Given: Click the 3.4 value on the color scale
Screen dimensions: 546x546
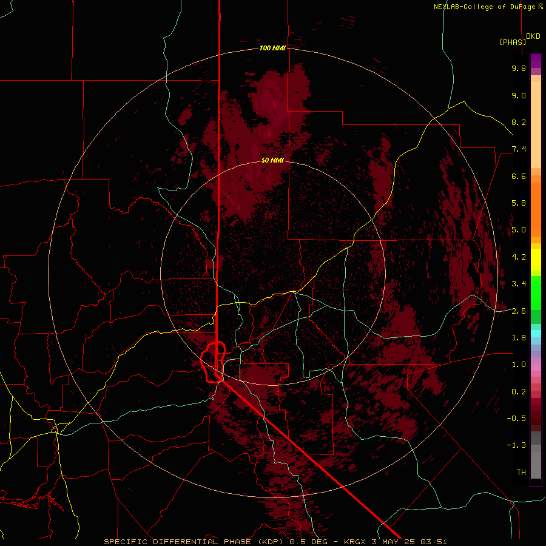Looking at the screenshot, I should 519,284.
